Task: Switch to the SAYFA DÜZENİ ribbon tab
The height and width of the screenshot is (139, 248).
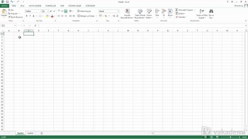Action: click(x=35, y=6)
